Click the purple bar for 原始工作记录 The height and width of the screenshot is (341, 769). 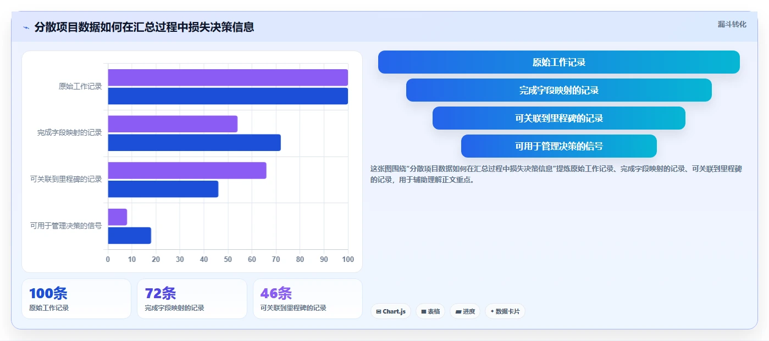click(228, 77)
